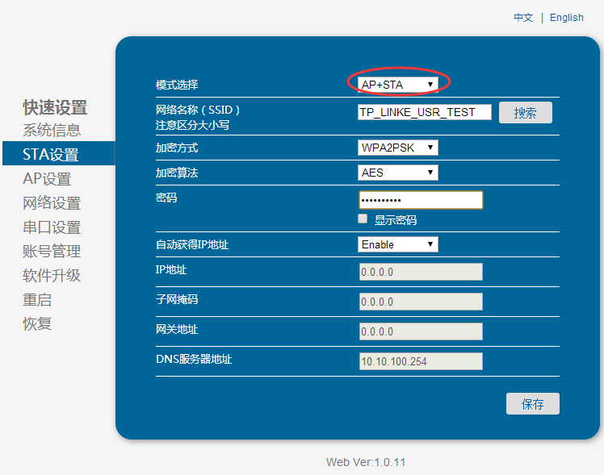Open 串口设置 in the sidebar
This screenshot has height=475, width=604.
[x=52, y=227]
